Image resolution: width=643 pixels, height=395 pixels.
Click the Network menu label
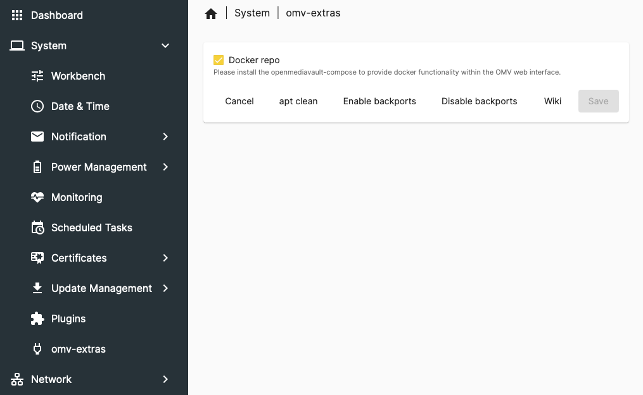click(x=51, y=379)
